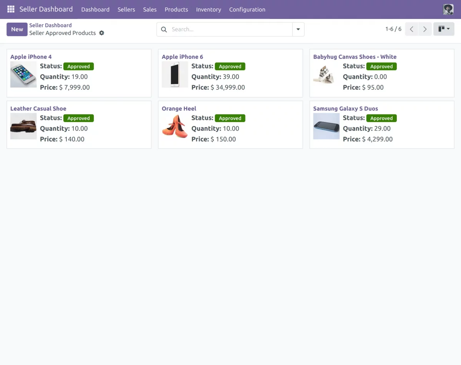Open the Orange Heel product
The height and width of the screenshot is (365, 461).
pos(179,108)
